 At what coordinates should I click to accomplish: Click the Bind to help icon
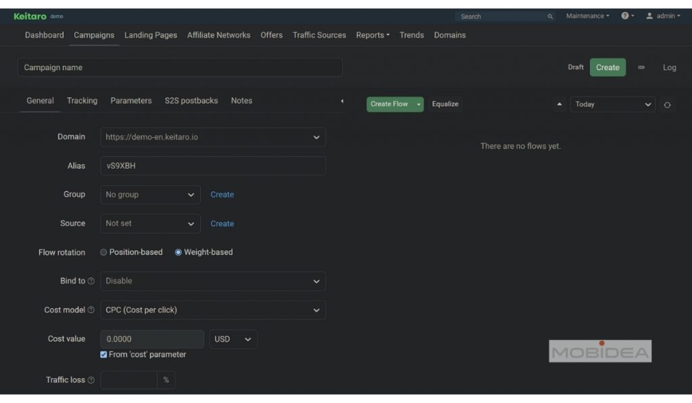pos(91,281)
